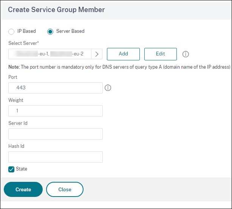Select the IP Based radio button
Image resolution: width=232 pixels, height=209 pixels.
[x=11, y=31]
